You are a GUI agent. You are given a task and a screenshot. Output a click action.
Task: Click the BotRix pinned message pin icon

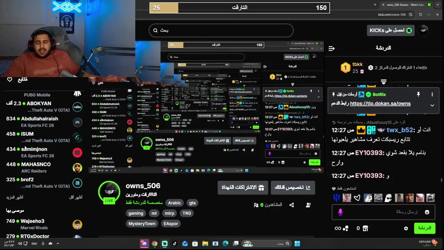(418, 94)
